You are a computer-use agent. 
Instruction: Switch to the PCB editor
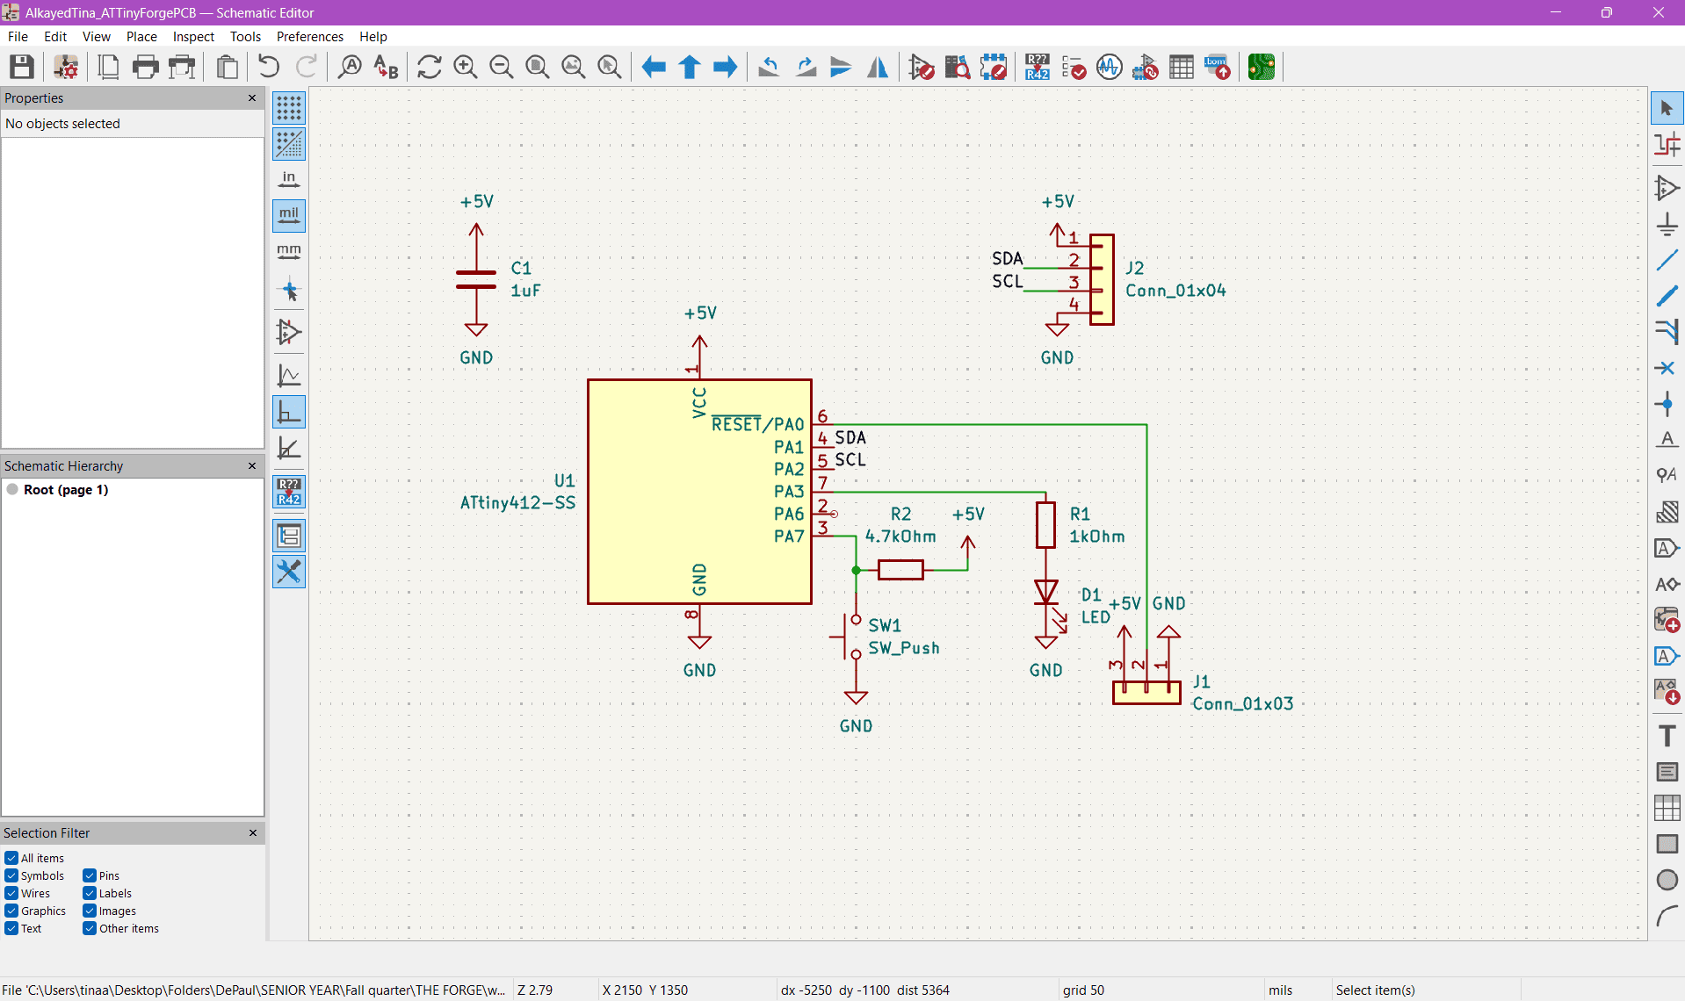pyautogui.click(x=1262, y=67)
